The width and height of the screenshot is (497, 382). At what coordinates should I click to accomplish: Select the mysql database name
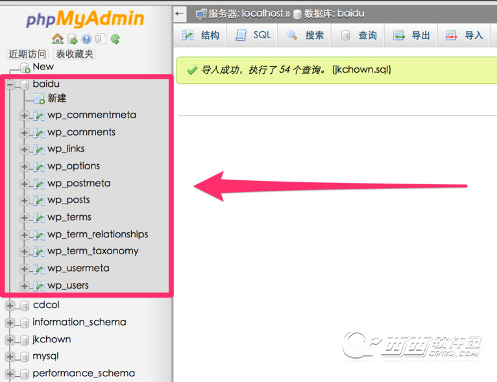45,356
